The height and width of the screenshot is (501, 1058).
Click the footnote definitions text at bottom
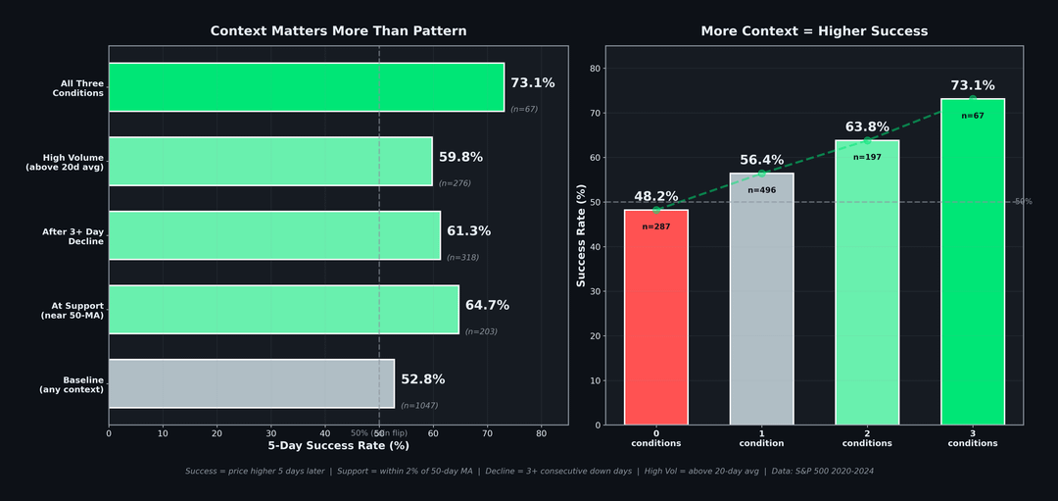point(529,472)
